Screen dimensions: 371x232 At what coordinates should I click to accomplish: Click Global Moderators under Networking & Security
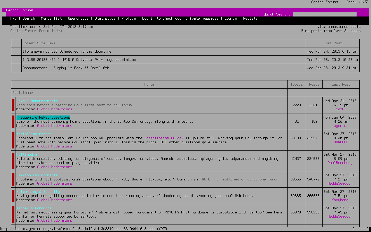(55, 200)
